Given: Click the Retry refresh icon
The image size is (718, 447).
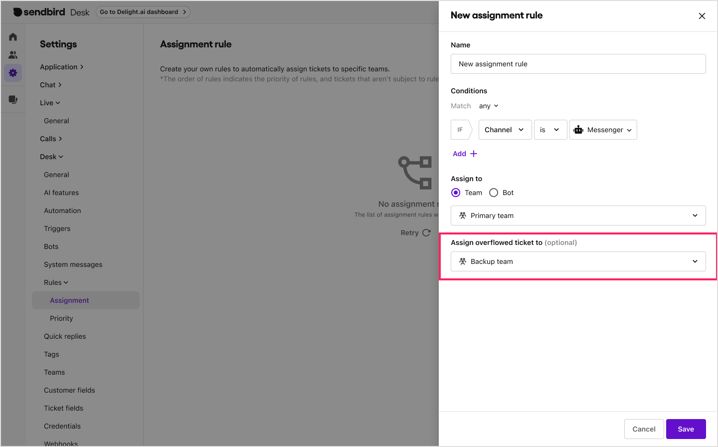Looking at the screenshot, I should click(x=427, y=232).
